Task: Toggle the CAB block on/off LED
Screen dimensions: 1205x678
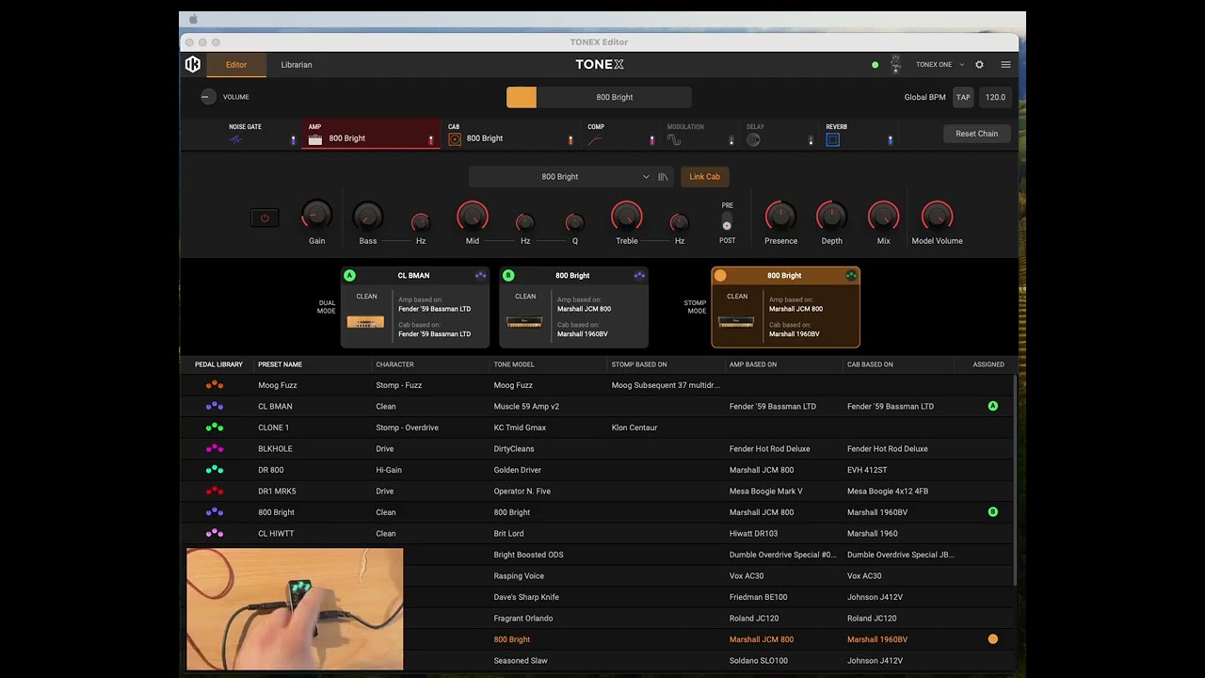Action: [570, 140]
